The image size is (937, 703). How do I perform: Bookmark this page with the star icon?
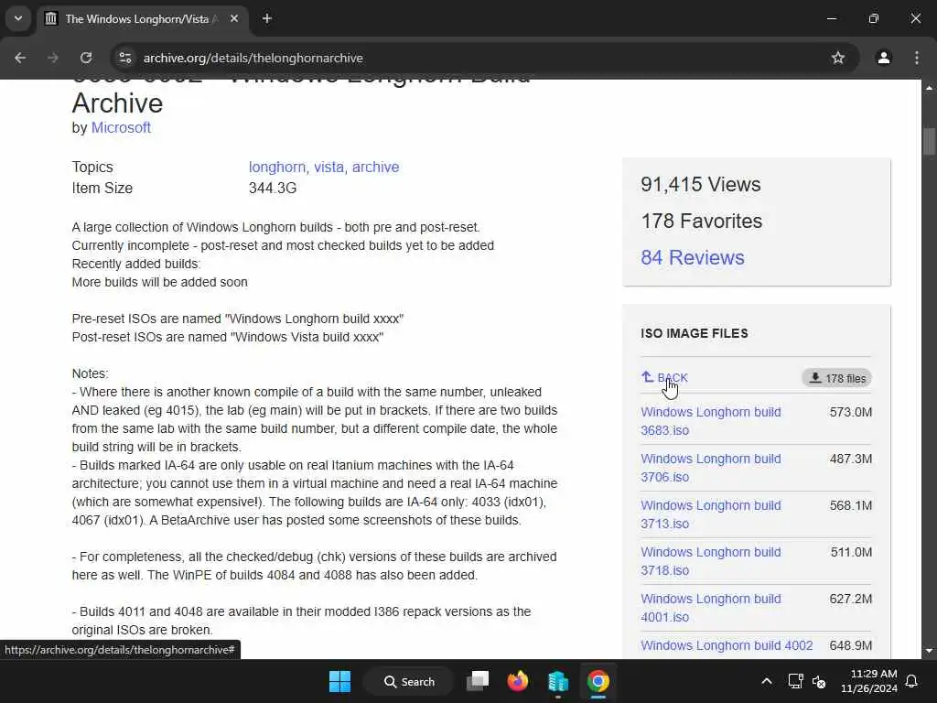click(838, 58)
